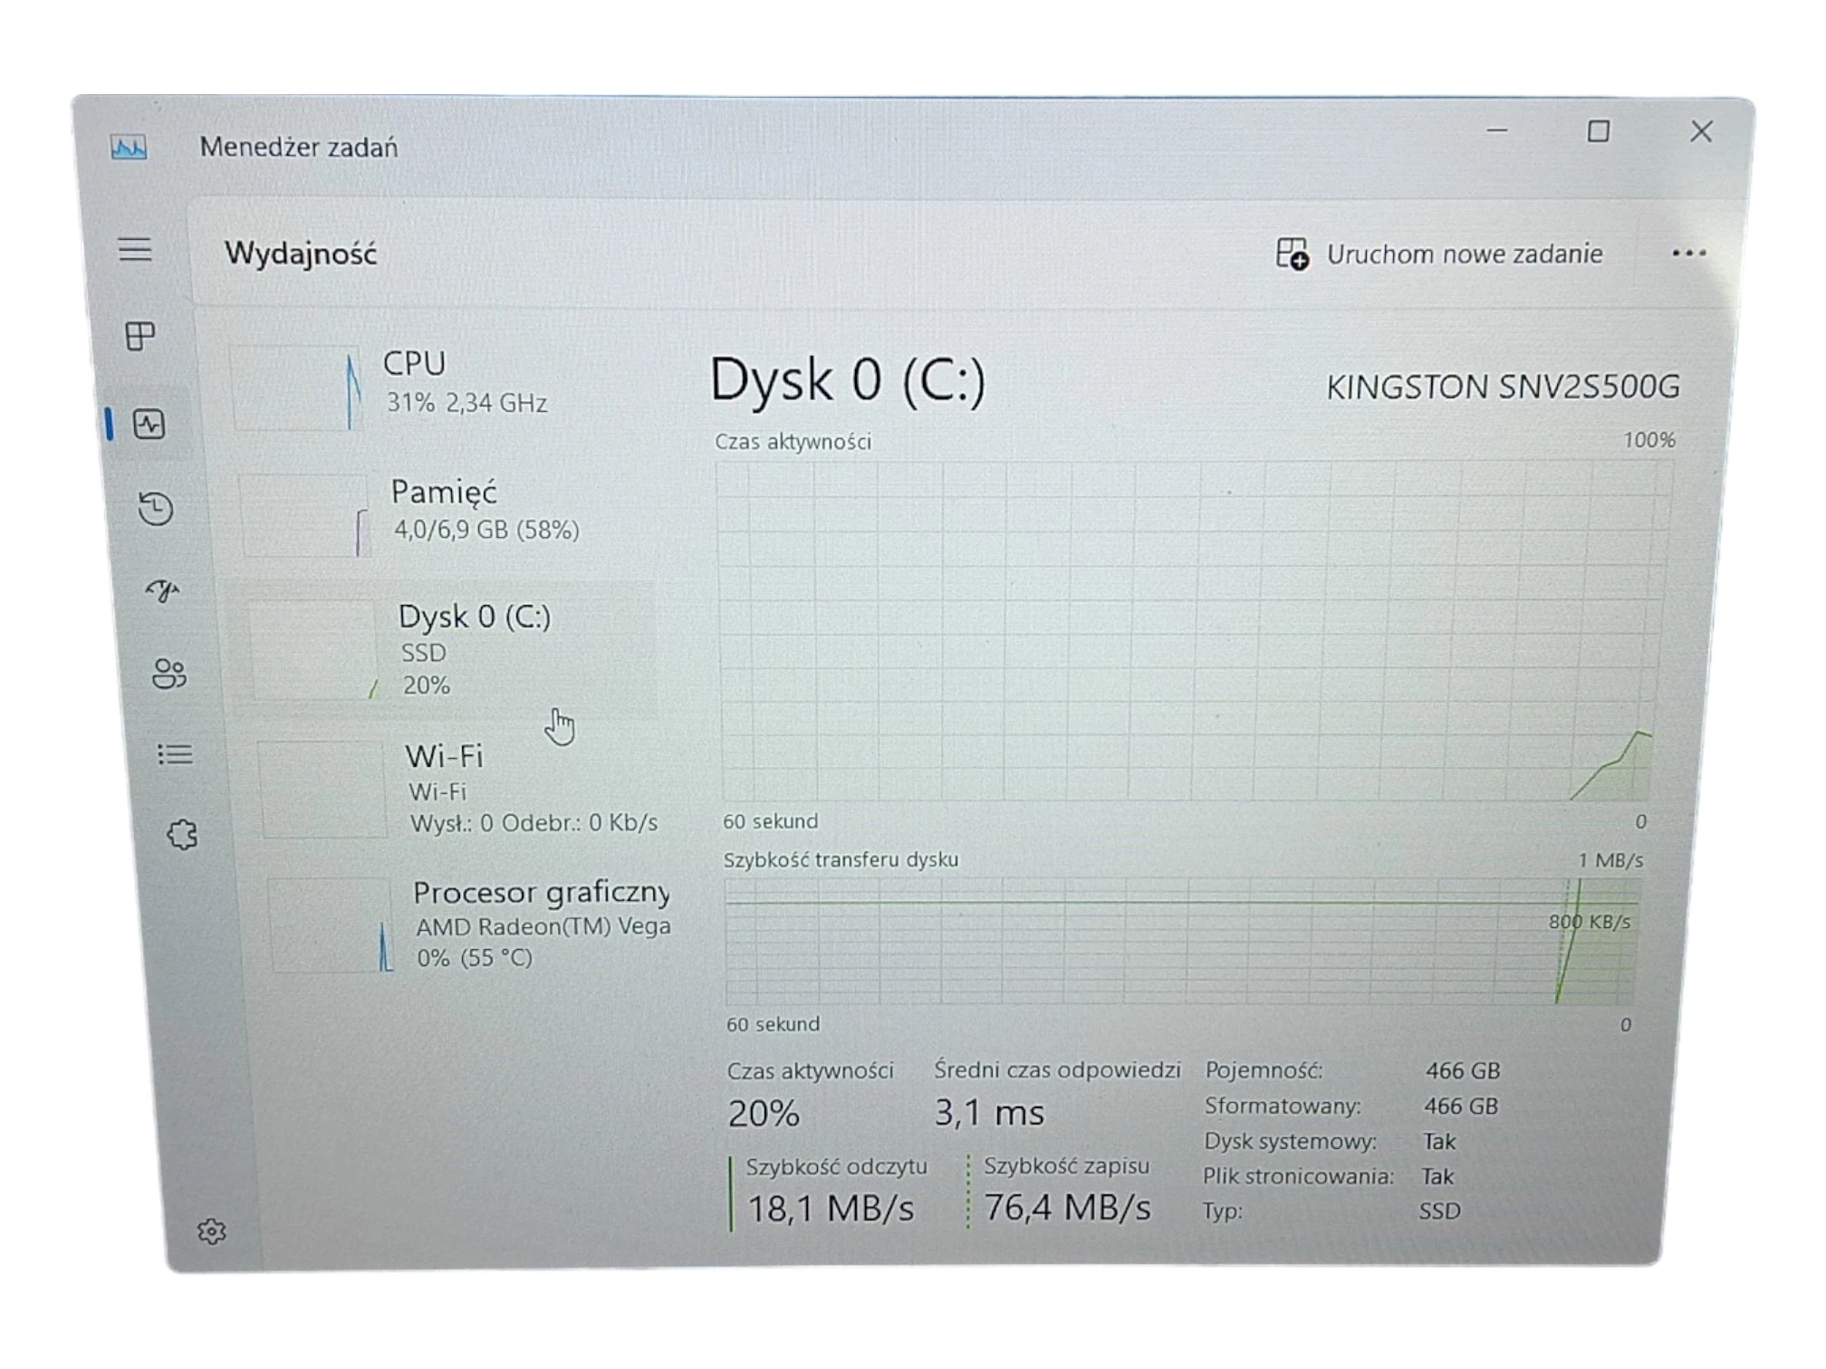1826x1369 pixels.
Task: Open the hamburger navigation menu
Action: click(x=135, y=249)
